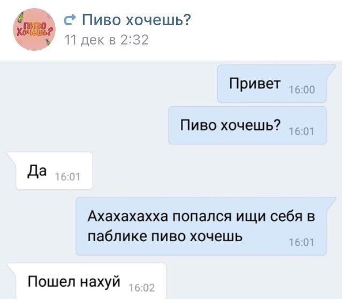Open the post date 11 дек в 2:32
342x299 pixels.
coord(107,40)
